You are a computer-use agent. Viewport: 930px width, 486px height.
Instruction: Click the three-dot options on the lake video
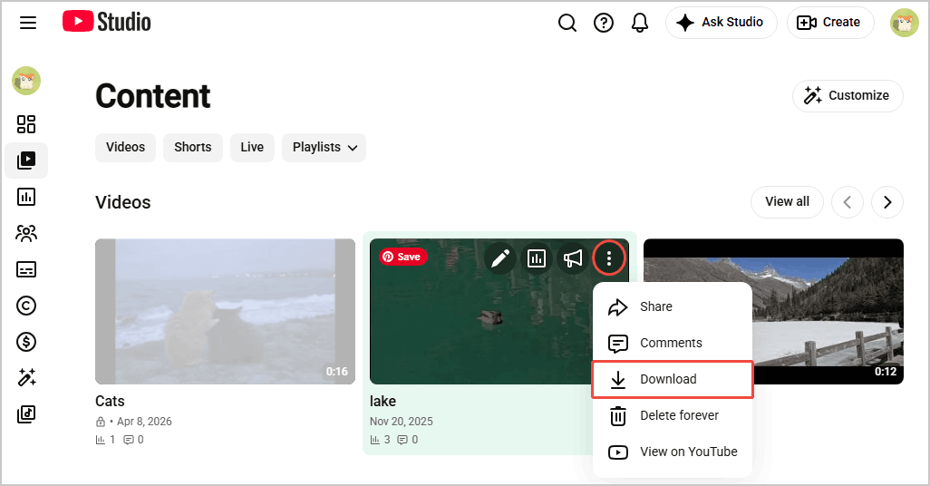[608, 258]
